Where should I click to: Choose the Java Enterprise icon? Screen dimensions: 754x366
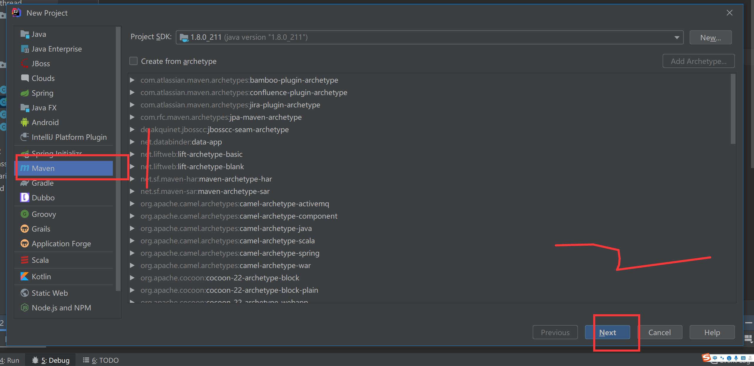25,49
